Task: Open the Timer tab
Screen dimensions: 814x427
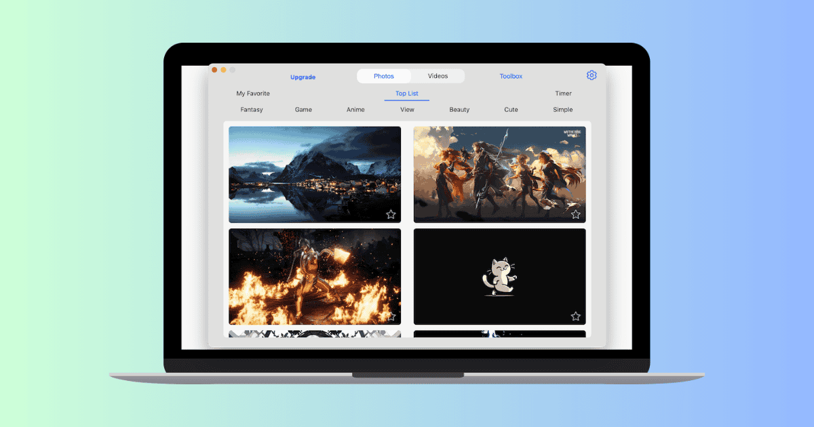Action: click(563, 94)
